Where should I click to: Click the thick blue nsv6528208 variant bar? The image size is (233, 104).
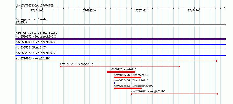point(120,45)
